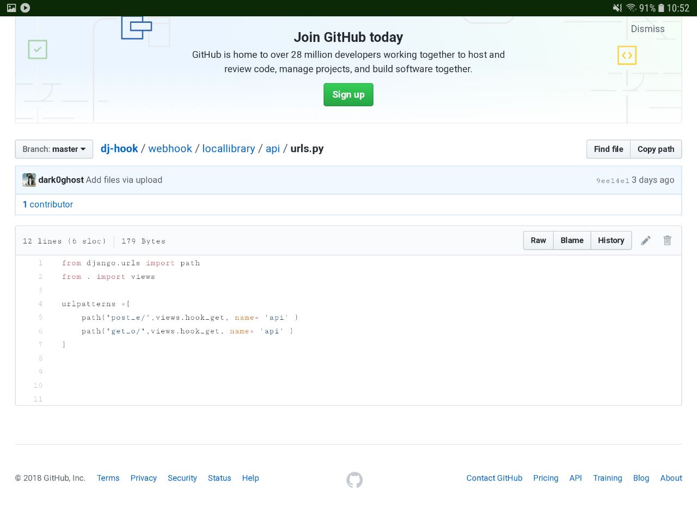Open Security footer link

182,478
